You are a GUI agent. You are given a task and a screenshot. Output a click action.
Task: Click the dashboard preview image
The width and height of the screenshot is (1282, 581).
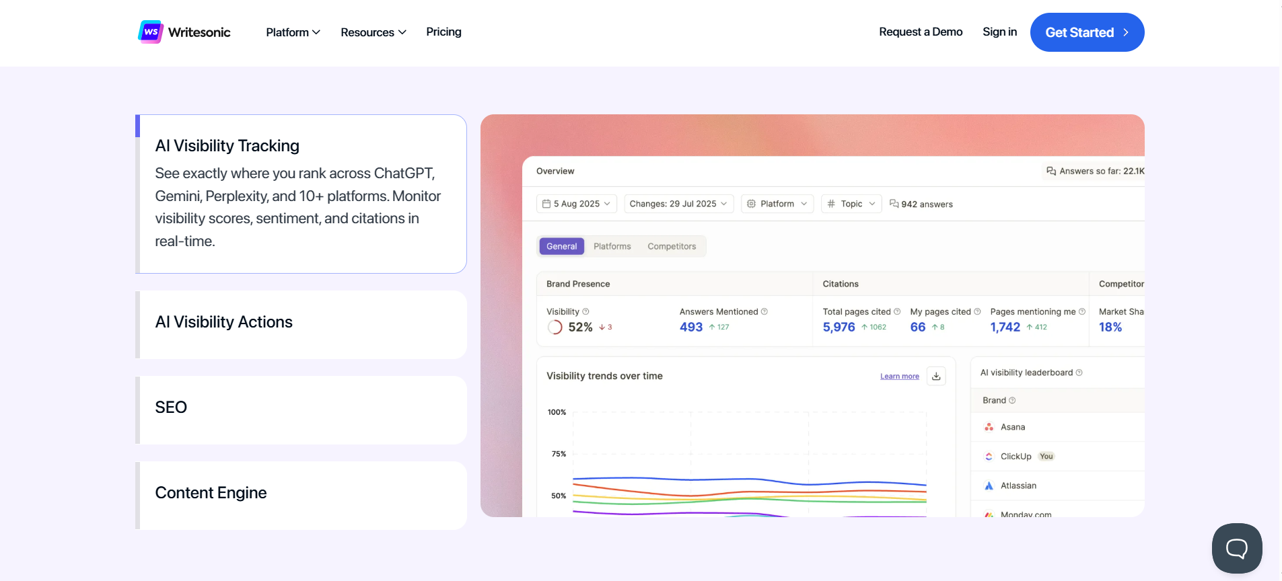click(812, 315)
